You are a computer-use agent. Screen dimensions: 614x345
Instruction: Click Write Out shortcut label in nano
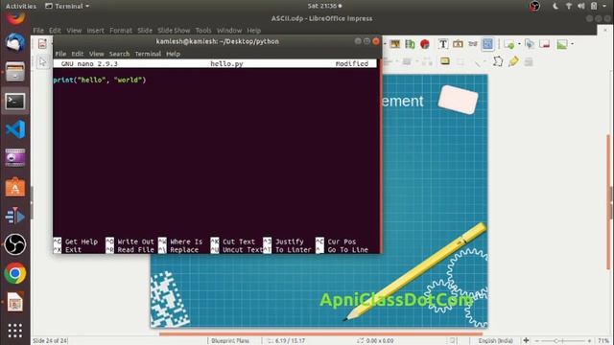click(x=135, y=241)
